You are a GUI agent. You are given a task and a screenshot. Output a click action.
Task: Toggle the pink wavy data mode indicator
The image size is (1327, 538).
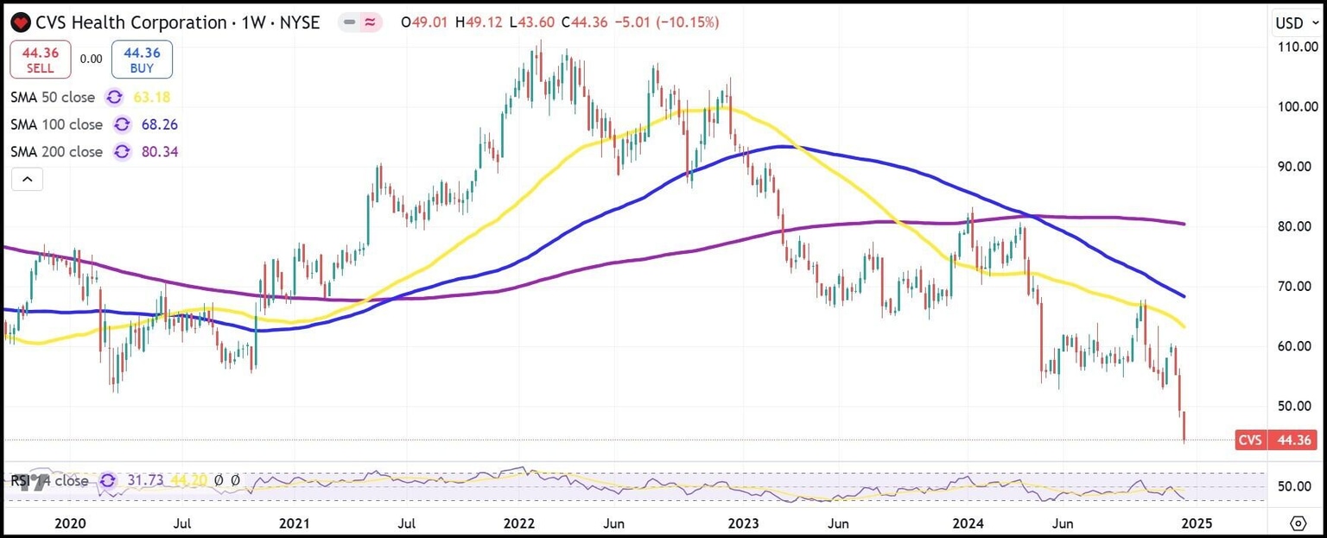click(x=371, y=22)
